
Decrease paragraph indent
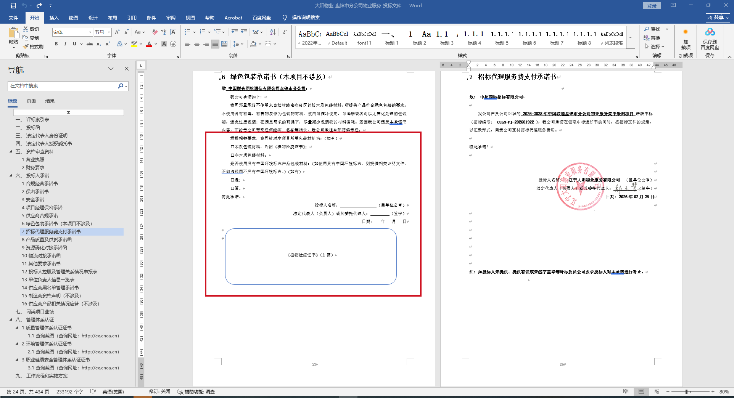pos(235,32)
